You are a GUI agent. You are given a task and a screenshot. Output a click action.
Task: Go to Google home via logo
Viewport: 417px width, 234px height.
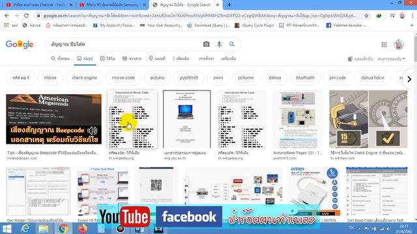pyautogui.click(x=20, y=44)
